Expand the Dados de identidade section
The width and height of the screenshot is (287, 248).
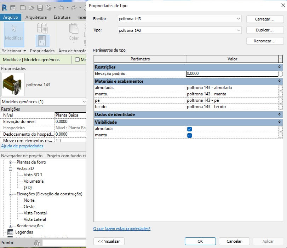pyautogui.click(x=279, y=114)
